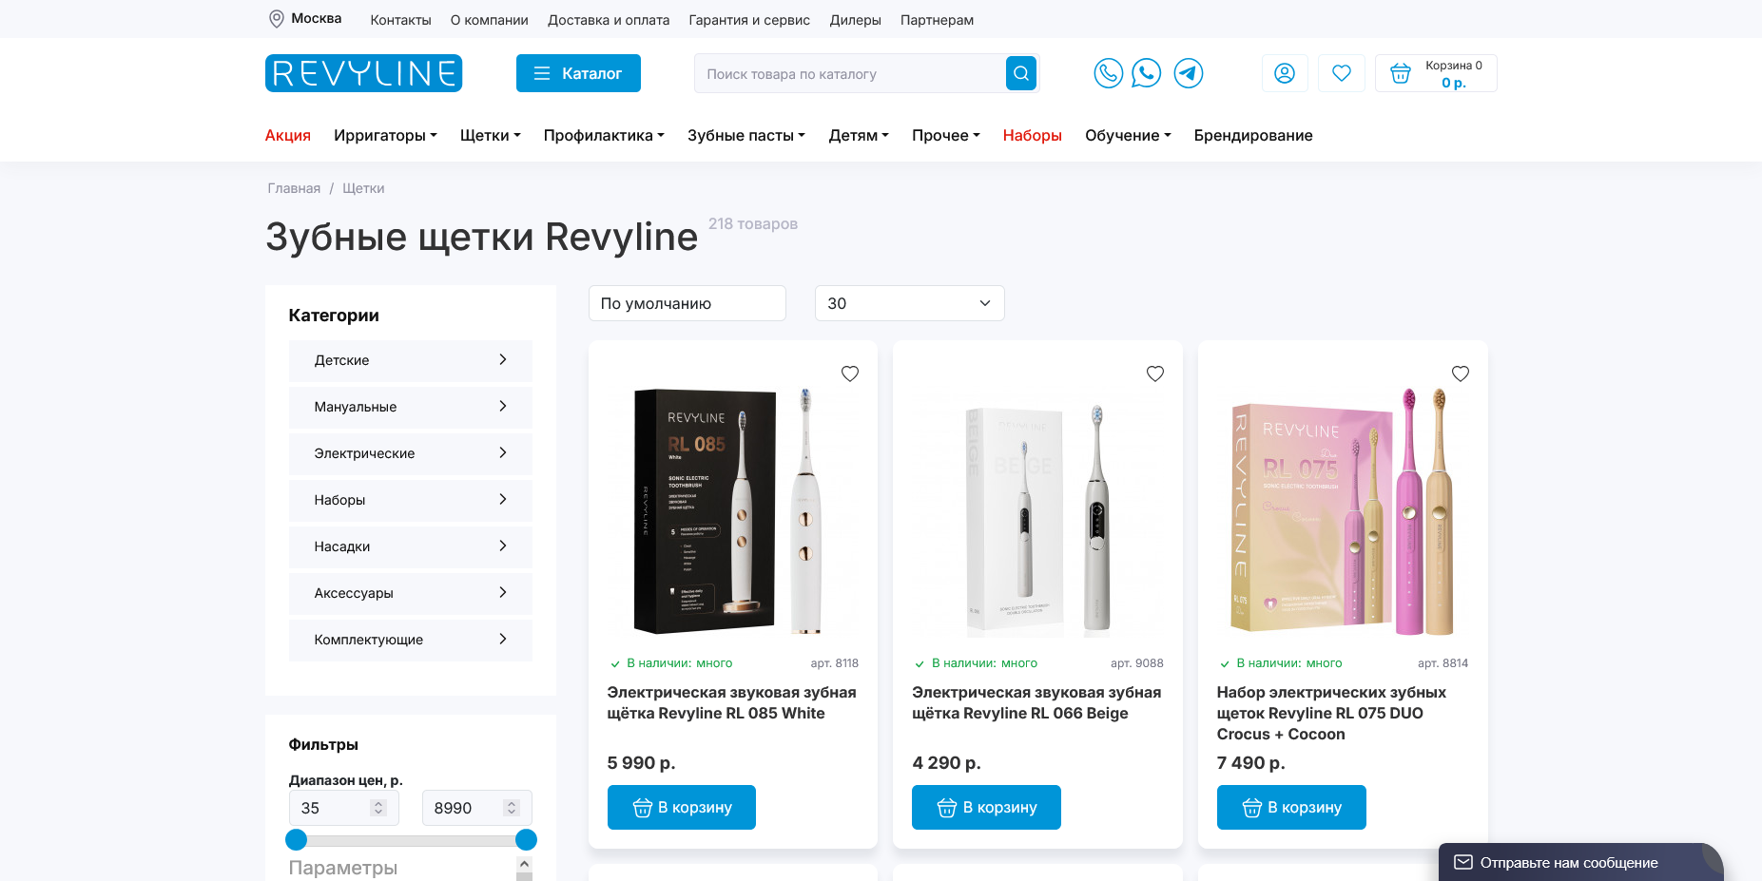This screenshot has width=1762, height=881.
Task: Open Дилеры link
Action: (855, 20)
